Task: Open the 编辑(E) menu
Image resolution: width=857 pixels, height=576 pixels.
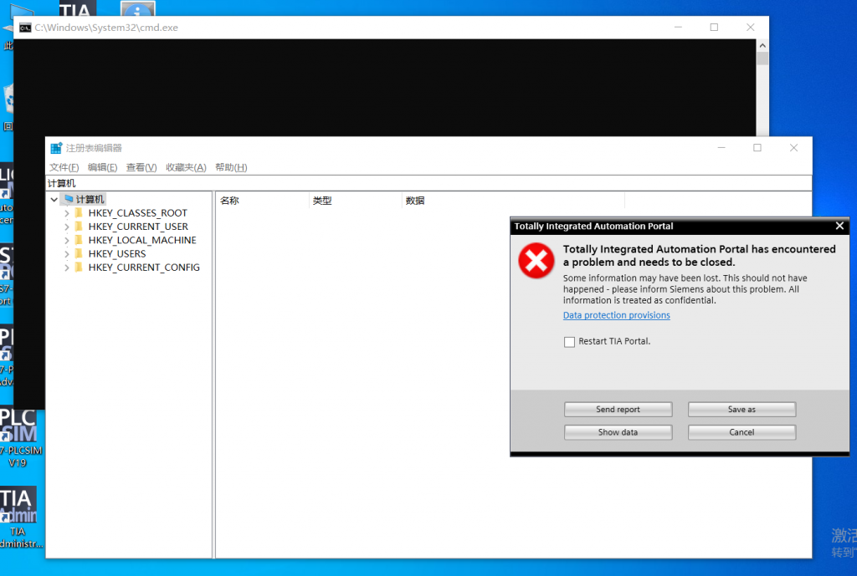Action: 102,167
